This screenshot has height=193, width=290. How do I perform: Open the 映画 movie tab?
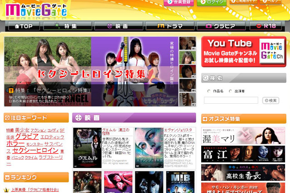tap(116, 26)
